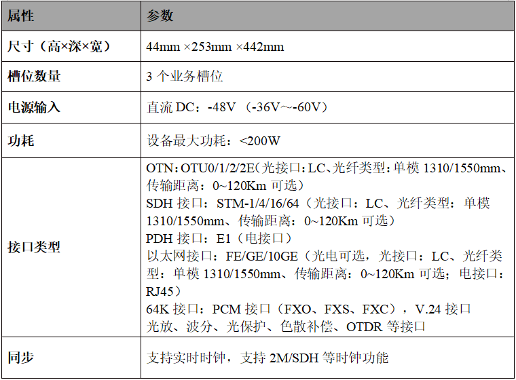Click the 属性 column header

tap(21, 16)
